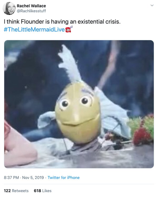Open the @Rachlikesstuff handle

click(x=31, y=11)
